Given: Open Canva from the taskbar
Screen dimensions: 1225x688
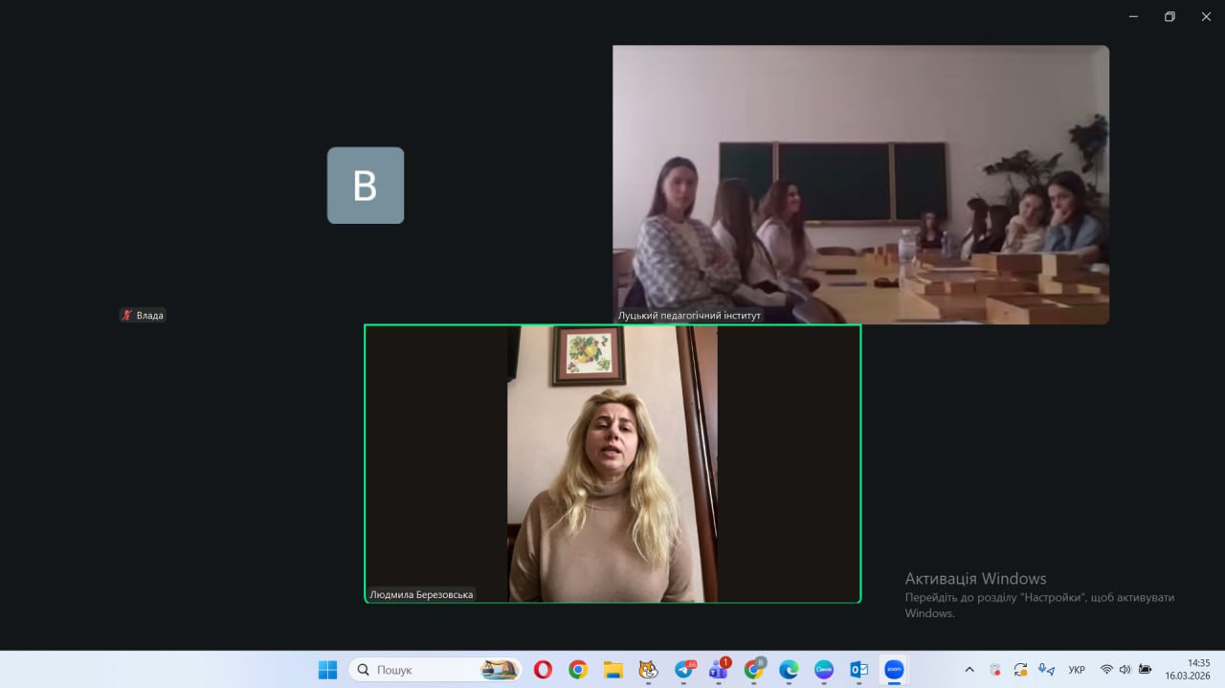Looking at the screenshot, I should pos(824,670).
